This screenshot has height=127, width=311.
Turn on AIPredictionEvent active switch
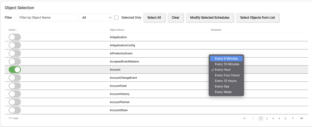15,53
